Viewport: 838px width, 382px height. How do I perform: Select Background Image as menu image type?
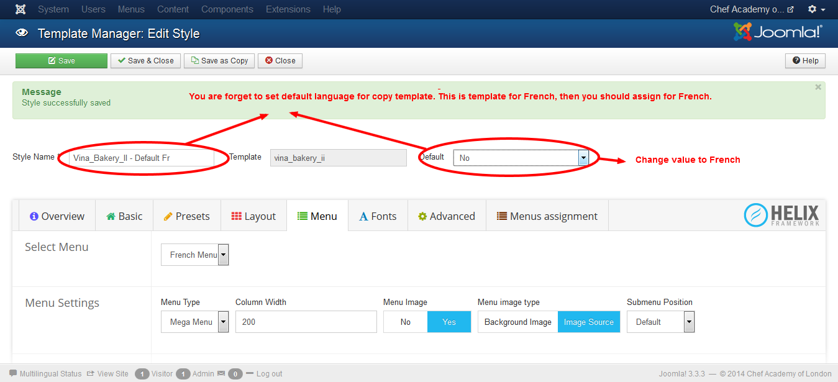pyautogui.click(x=517, y=322)
